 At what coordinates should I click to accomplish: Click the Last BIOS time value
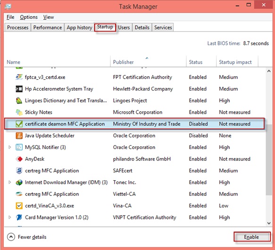pos(256,43)
